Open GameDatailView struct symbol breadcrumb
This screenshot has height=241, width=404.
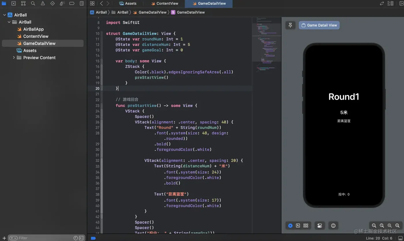(x=188, y=12)
